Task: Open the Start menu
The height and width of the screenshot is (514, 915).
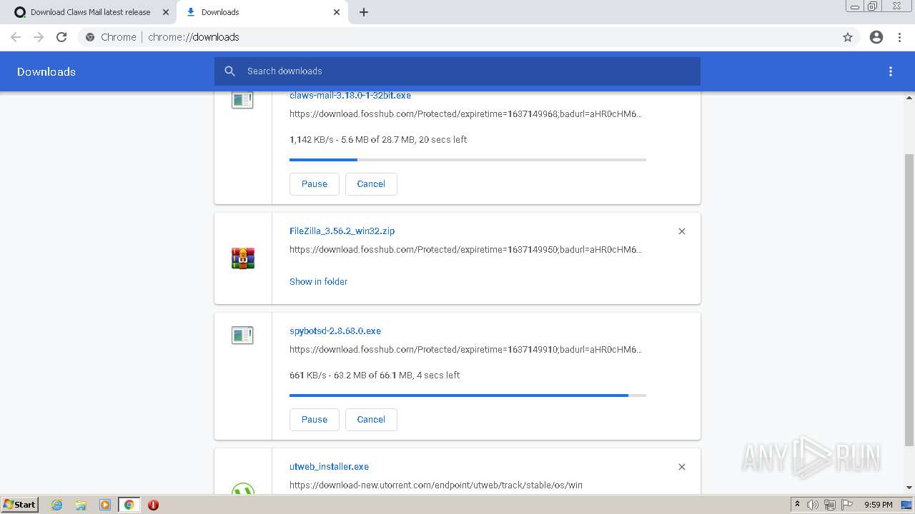Action: pos(19,505)
